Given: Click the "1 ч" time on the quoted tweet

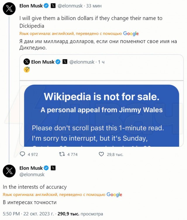Looking at the screenshot, I should (101, 62).
